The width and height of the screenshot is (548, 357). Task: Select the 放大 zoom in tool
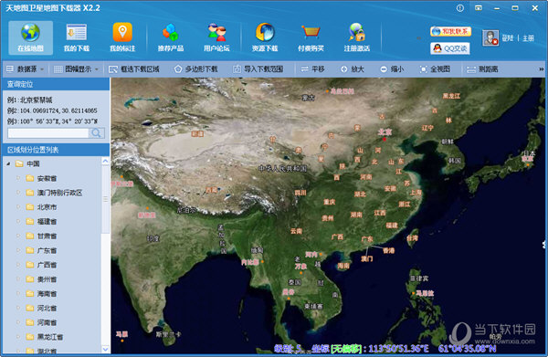tap(353, 69)
